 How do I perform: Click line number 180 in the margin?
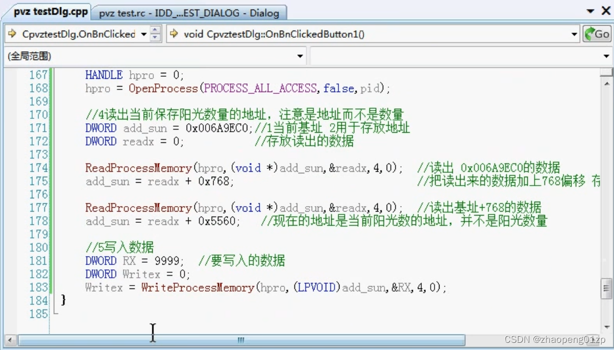[38, 247]
